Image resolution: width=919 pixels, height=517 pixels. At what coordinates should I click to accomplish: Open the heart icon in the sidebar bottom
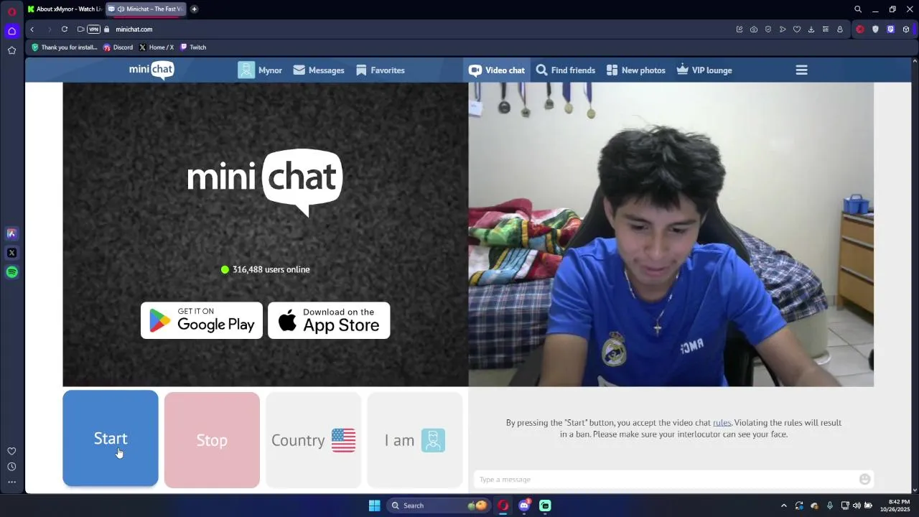[x=11, y=451]
